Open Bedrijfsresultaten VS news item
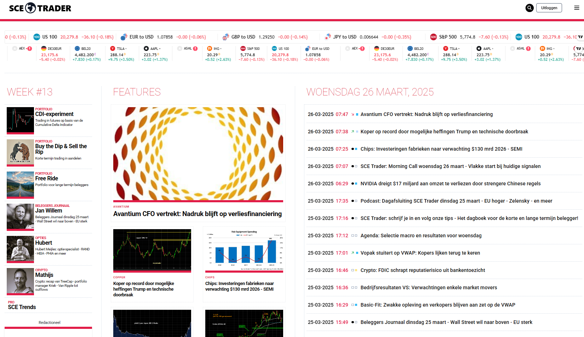This screenshot has height=337, width=584. tap(429, 287)
